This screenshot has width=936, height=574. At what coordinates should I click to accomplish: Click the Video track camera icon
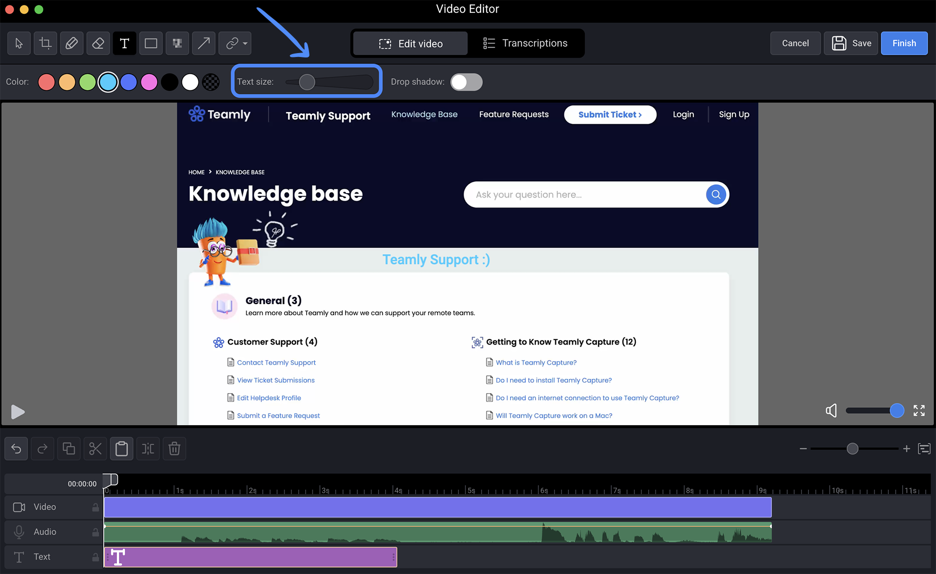tap(19, 507)
